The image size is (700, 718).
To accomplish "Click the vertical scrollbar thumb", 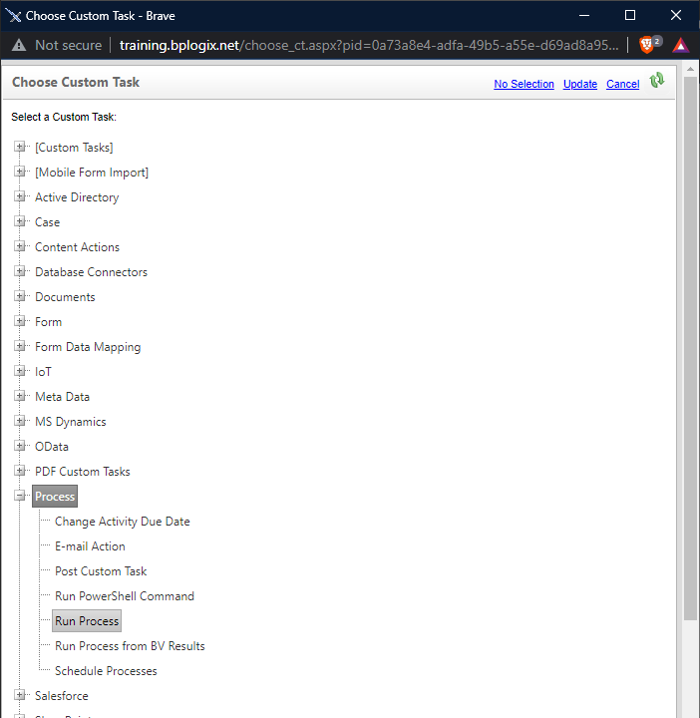I will pos(690,348).
